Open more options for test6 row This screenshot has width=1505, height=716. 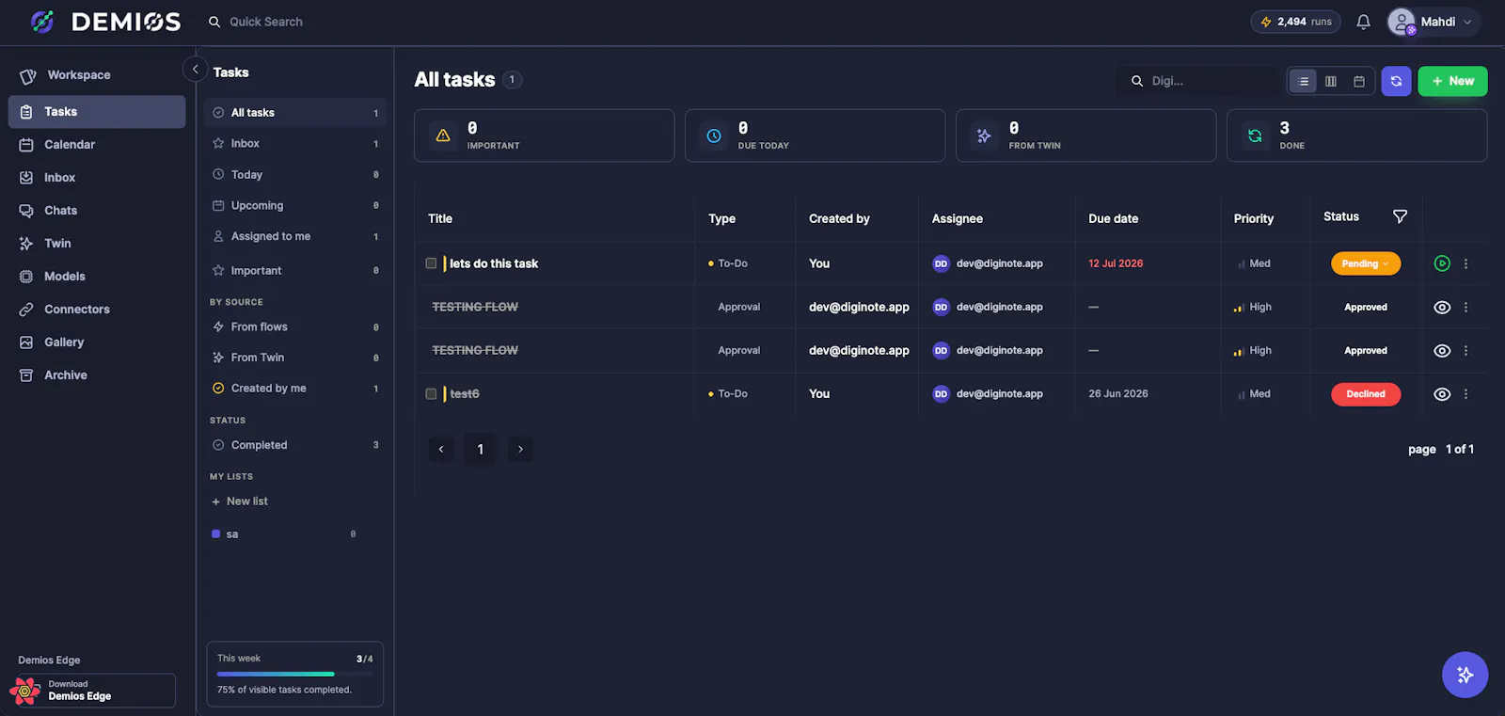point(1465,394)
